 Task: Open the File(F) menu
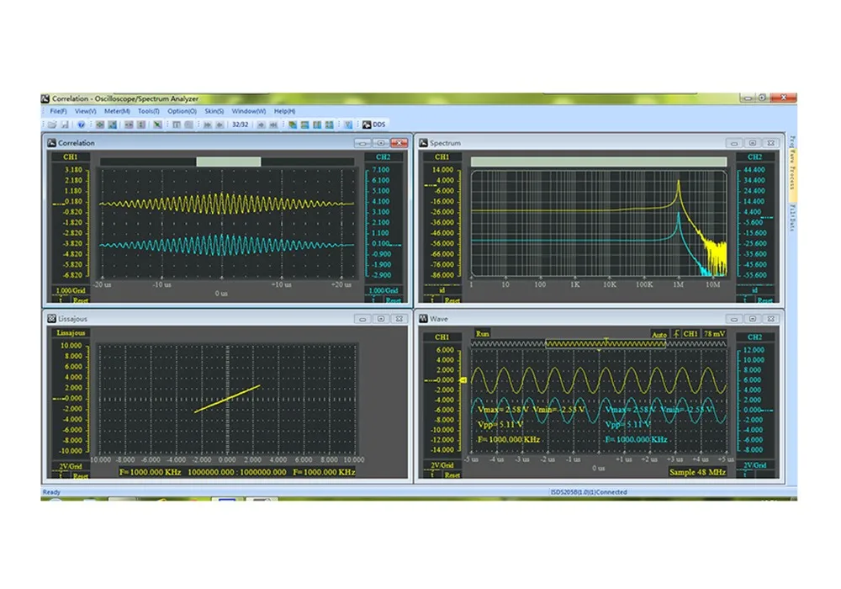58,111
